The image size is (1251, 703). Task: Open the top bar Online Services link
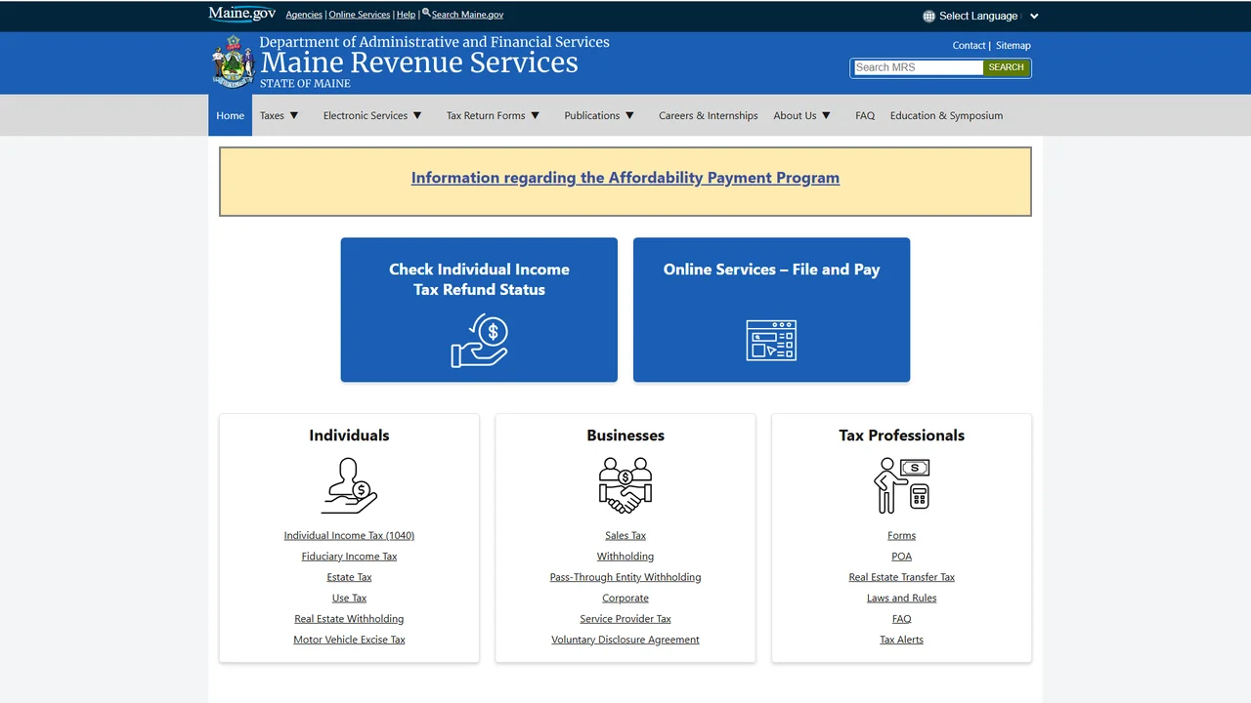click(359, 15)
